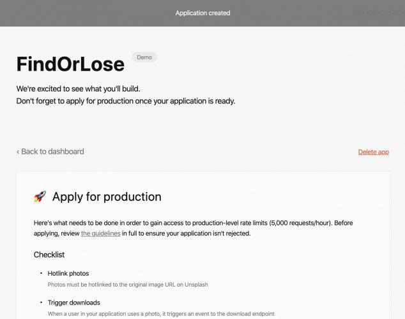Click the bullet point beside Trigger downloads
Image resolution: width=405 pixels, height=319 pixels.
41,302
